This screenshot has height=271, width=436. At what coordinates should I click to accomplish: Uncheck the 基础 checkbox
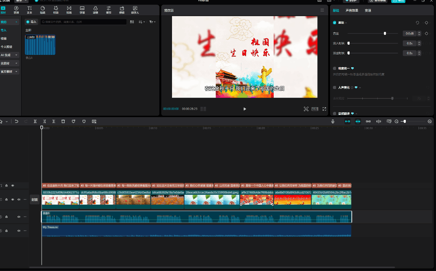pyautogui.click(x=335, y=23)
